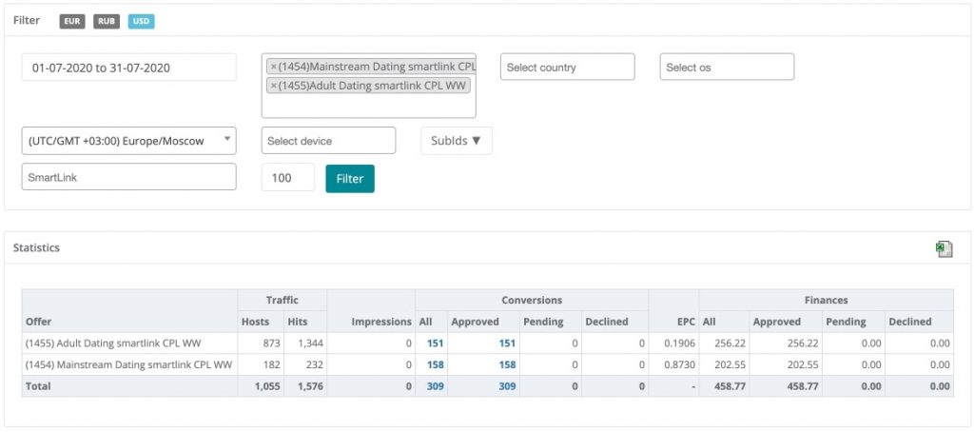Switch currency to RUB
The image size is (974, 432).
click(107, 21)
